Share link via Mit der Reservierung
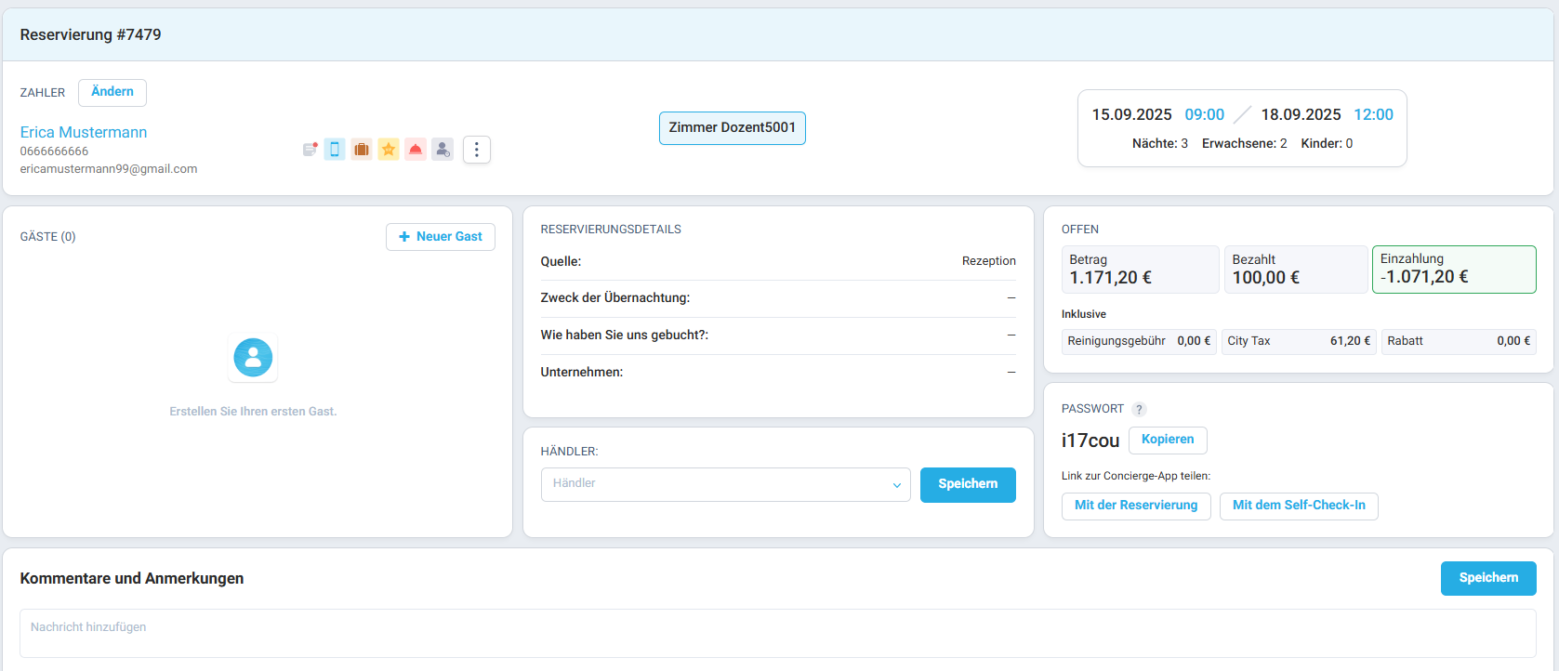Viewport: 1559px width, 671px height. click(1136, 506)
